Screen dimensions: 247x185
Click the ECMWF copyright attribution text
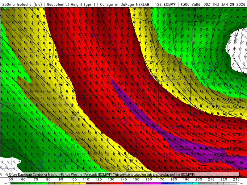point(102,175)
